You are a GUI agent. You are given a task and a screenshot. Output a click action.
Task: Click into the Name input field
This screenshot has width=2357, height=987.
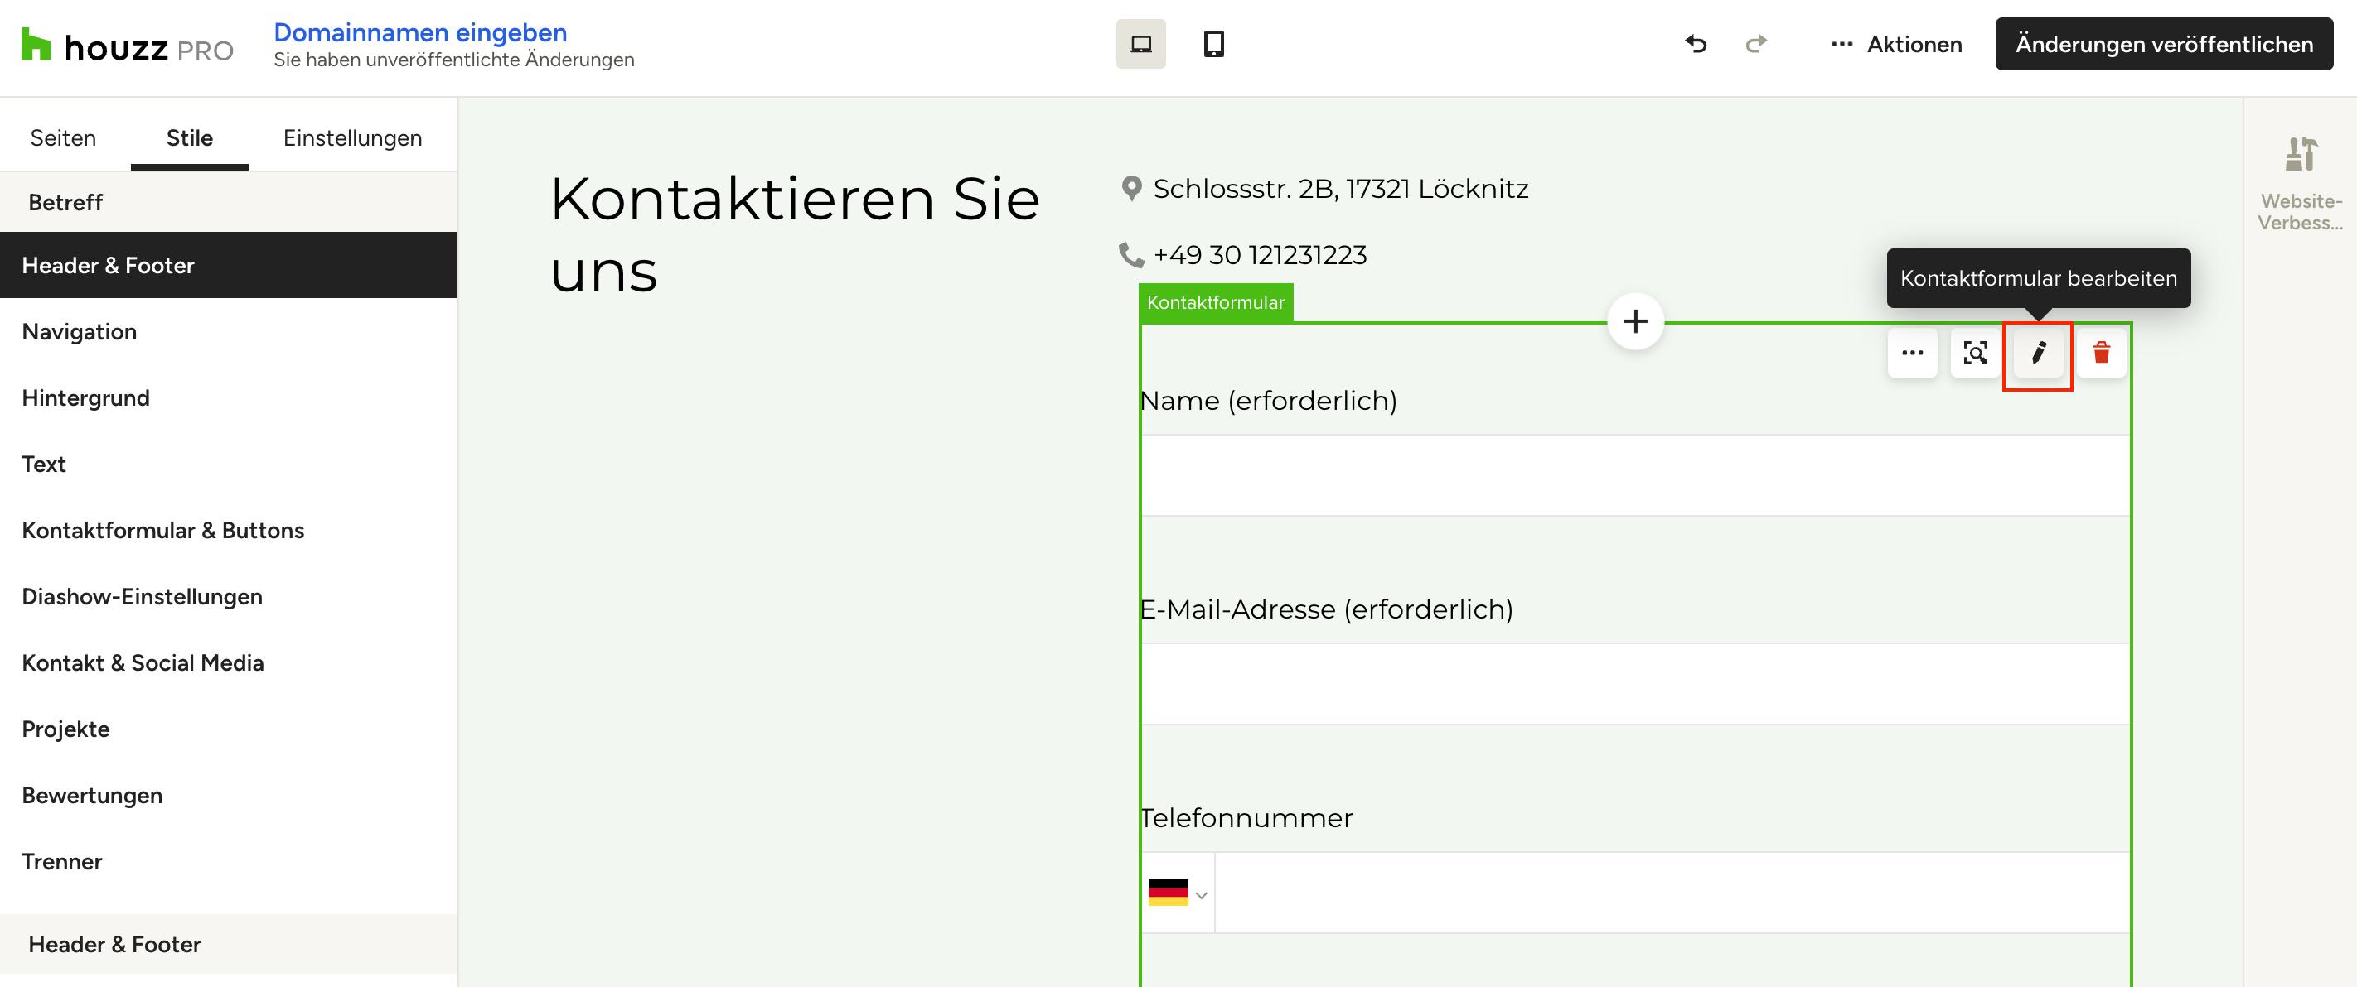point(1635,475)
